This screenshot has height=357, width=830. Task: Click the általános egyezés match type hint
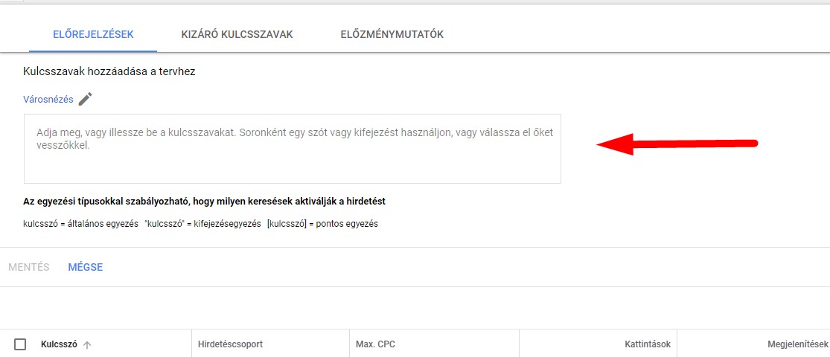[x=80, y=224]
